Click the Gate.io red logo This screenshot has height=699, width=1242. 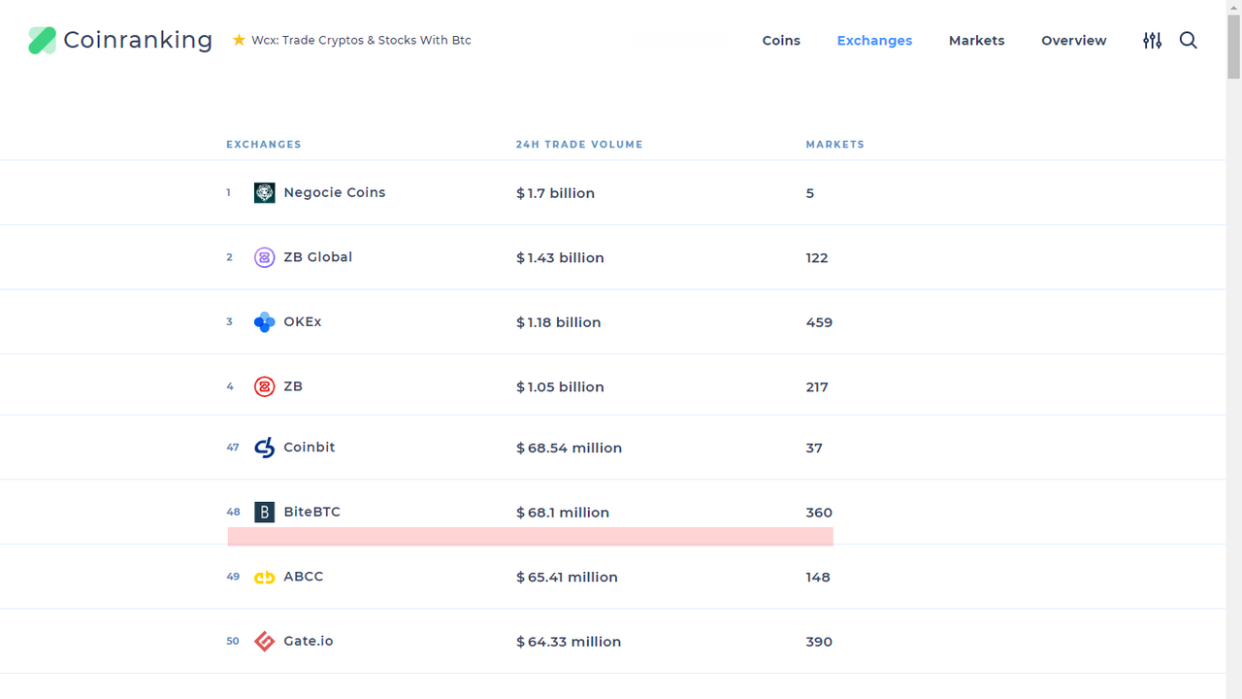(x=264, y=641)
